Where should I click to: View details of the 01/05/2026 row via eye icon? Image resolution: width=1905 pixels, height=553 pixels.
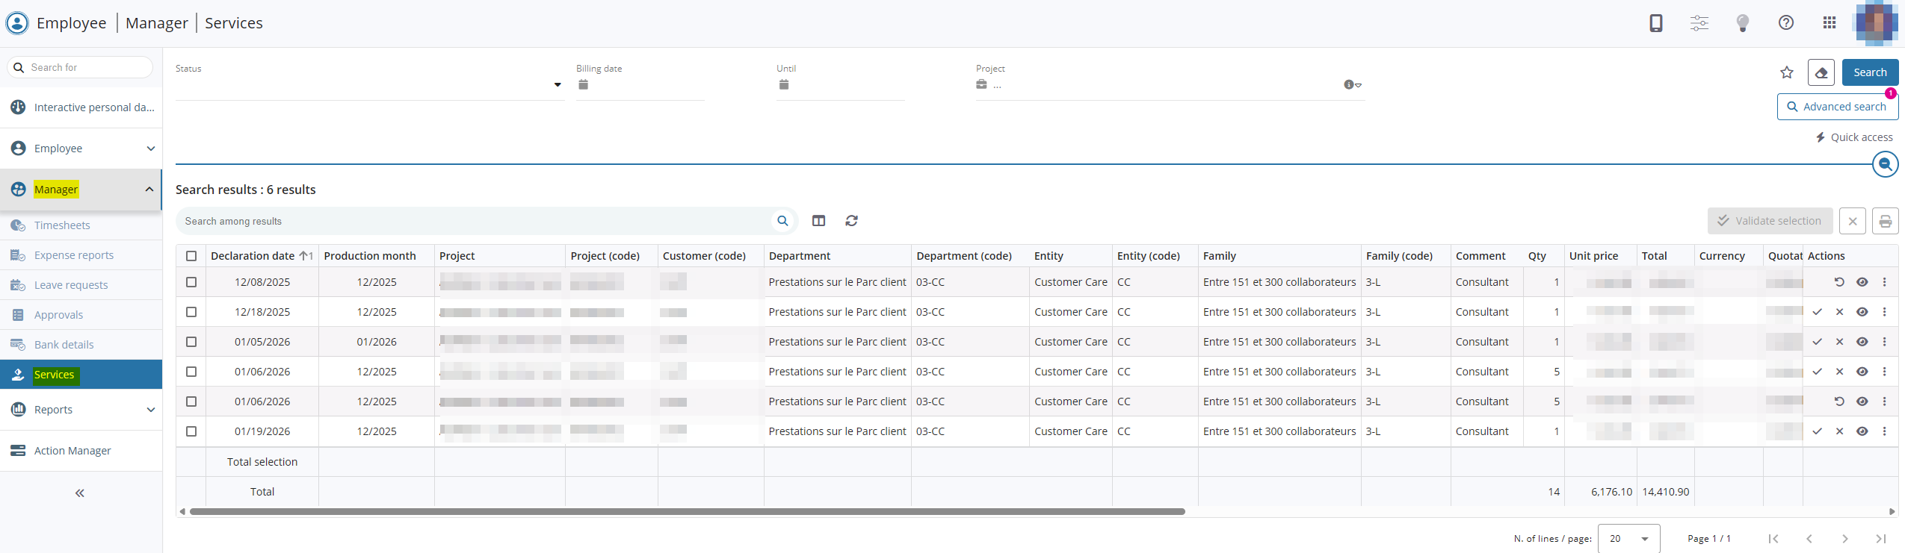(x=1862, y=342)
